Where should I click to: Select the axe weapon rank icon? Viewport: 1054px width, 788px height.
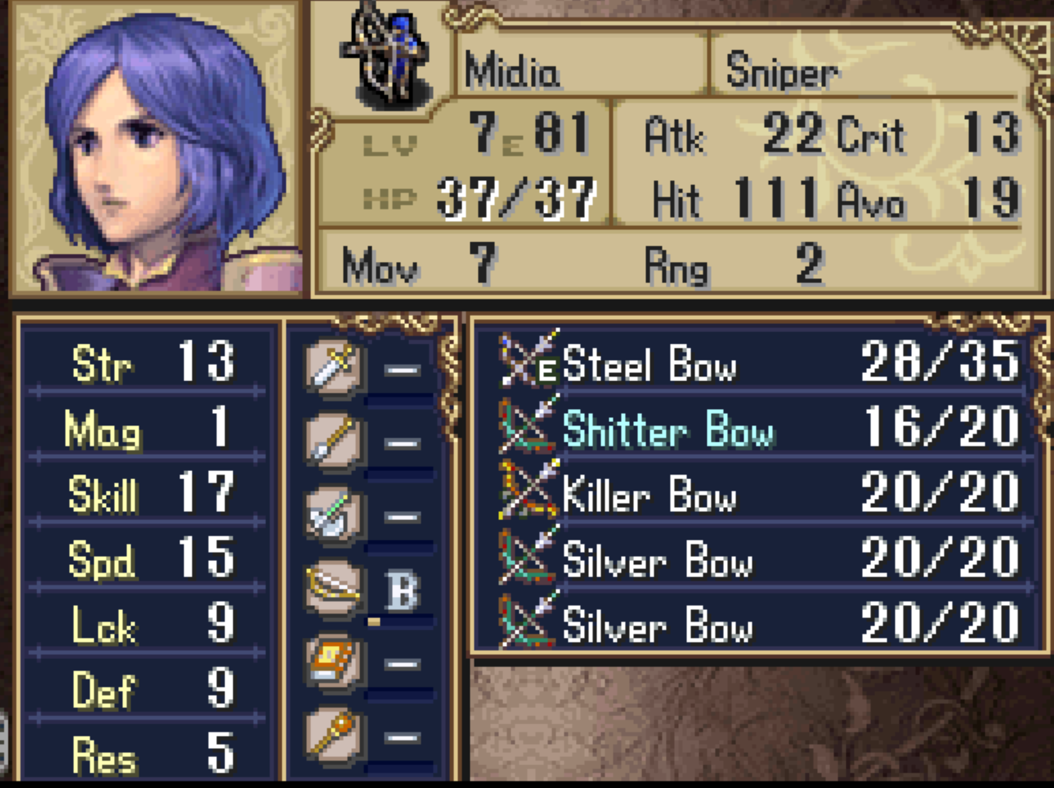click(334, 515)
